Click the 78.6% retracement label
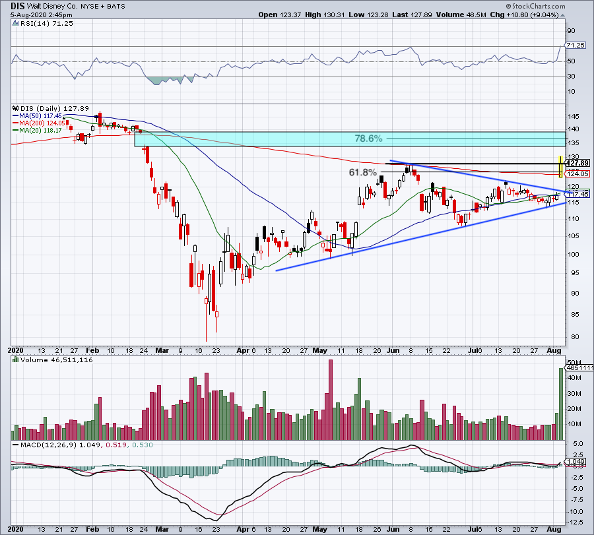 pos(368,139)
